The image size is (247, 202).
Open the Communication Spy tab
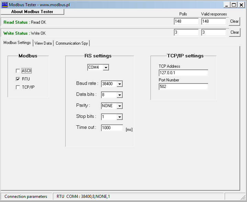[72, 43]
